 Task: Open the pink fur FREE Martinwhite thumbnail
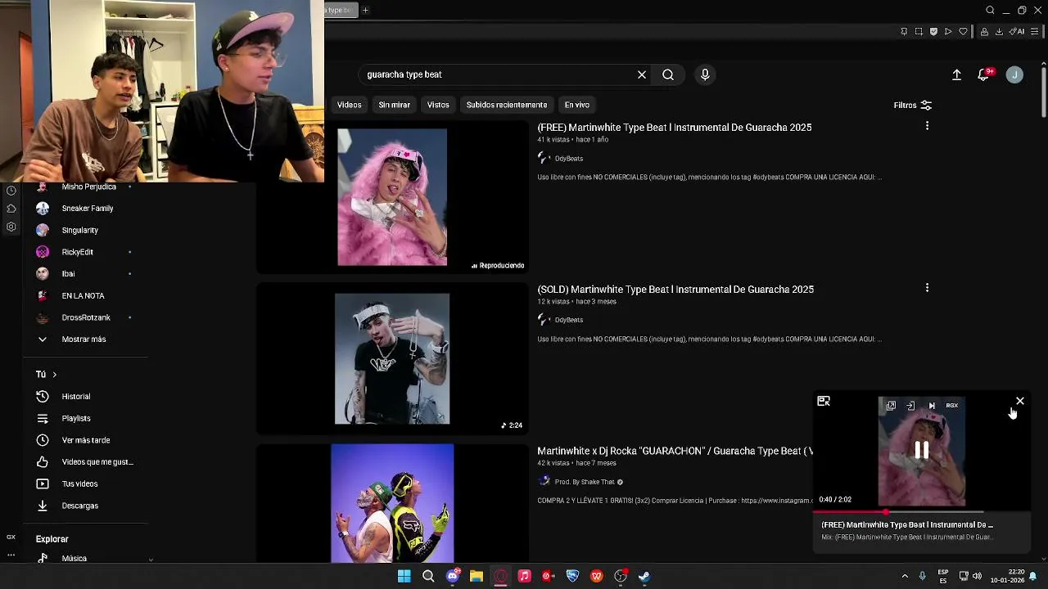(x=392, y=197)
